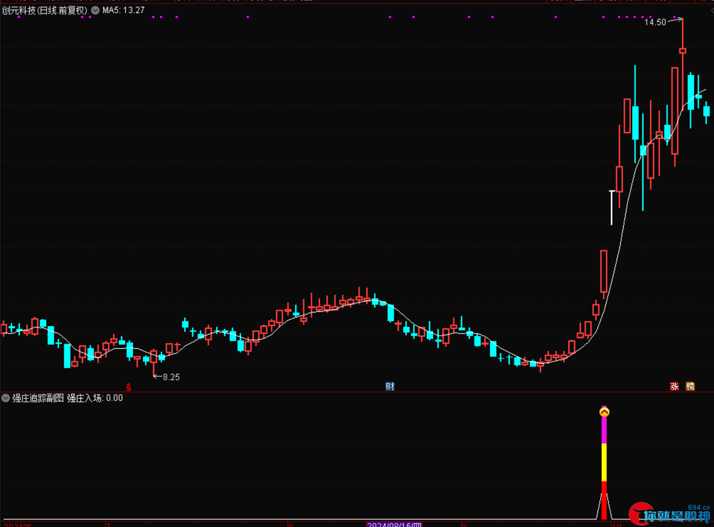The image size is (714, 527).
Task: Click the red S marker below the chart
Action: [129, 388]
